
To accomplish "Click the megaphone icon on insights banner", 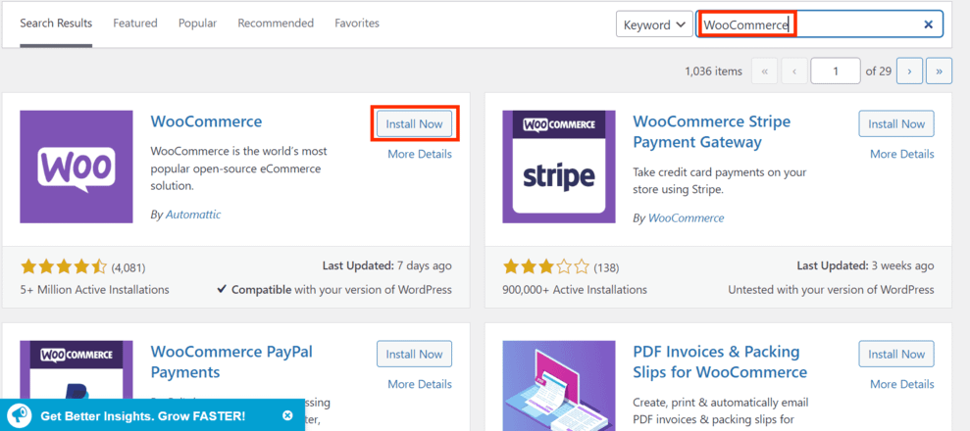I will [20, 415].
